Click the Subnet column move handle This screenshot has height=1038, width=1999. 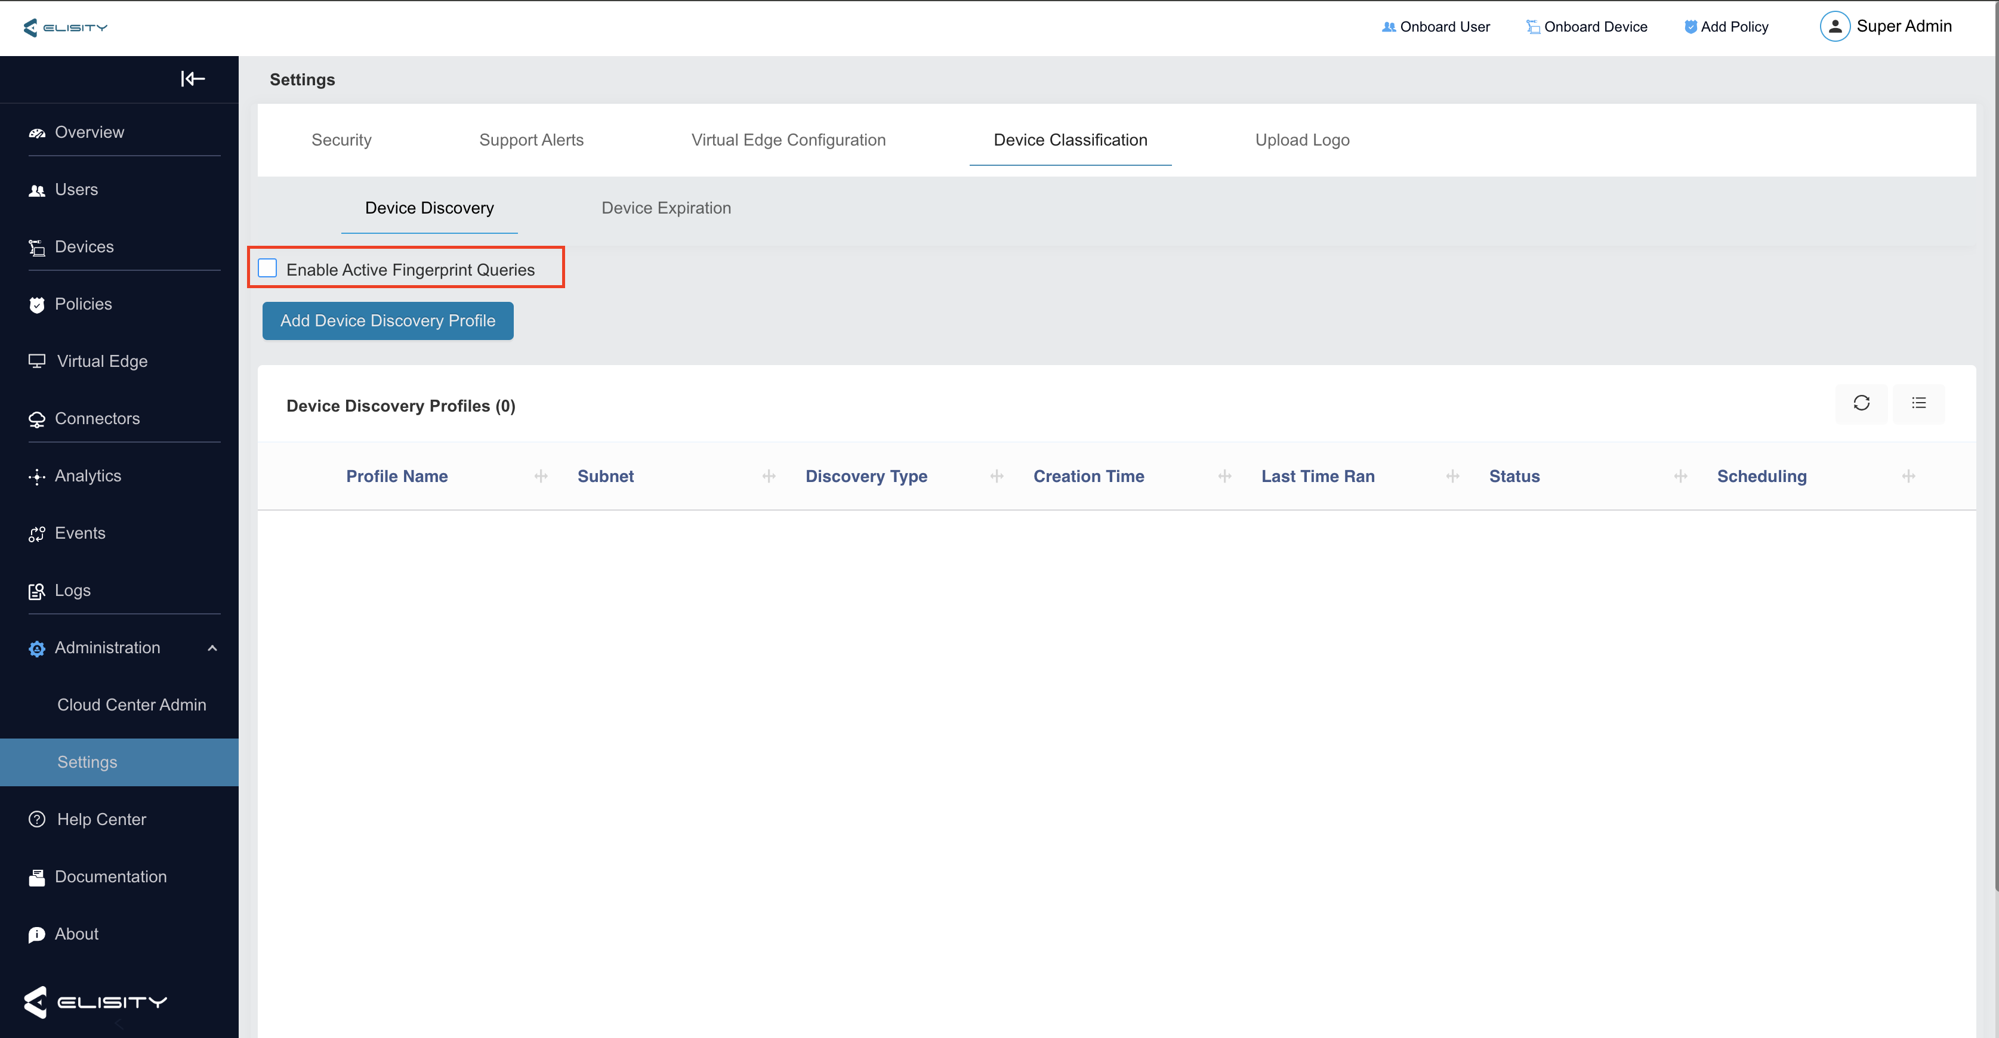pyautogui.click(x=769, y=476)
